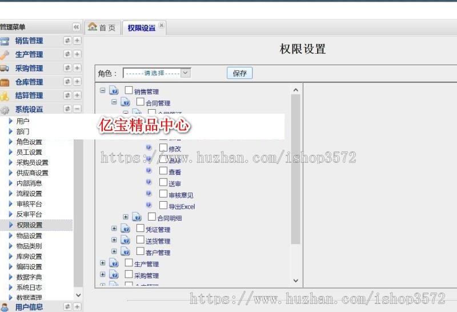Screen dimensions: 457x312
Task: Click folder icon beside 销售管理 tree node
Action: pyautogui.click(x=114, y=90)
